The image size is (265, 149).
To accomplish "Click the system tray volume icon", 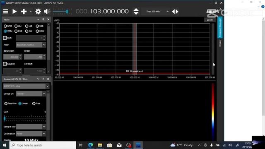I will (x=230, y=145).
